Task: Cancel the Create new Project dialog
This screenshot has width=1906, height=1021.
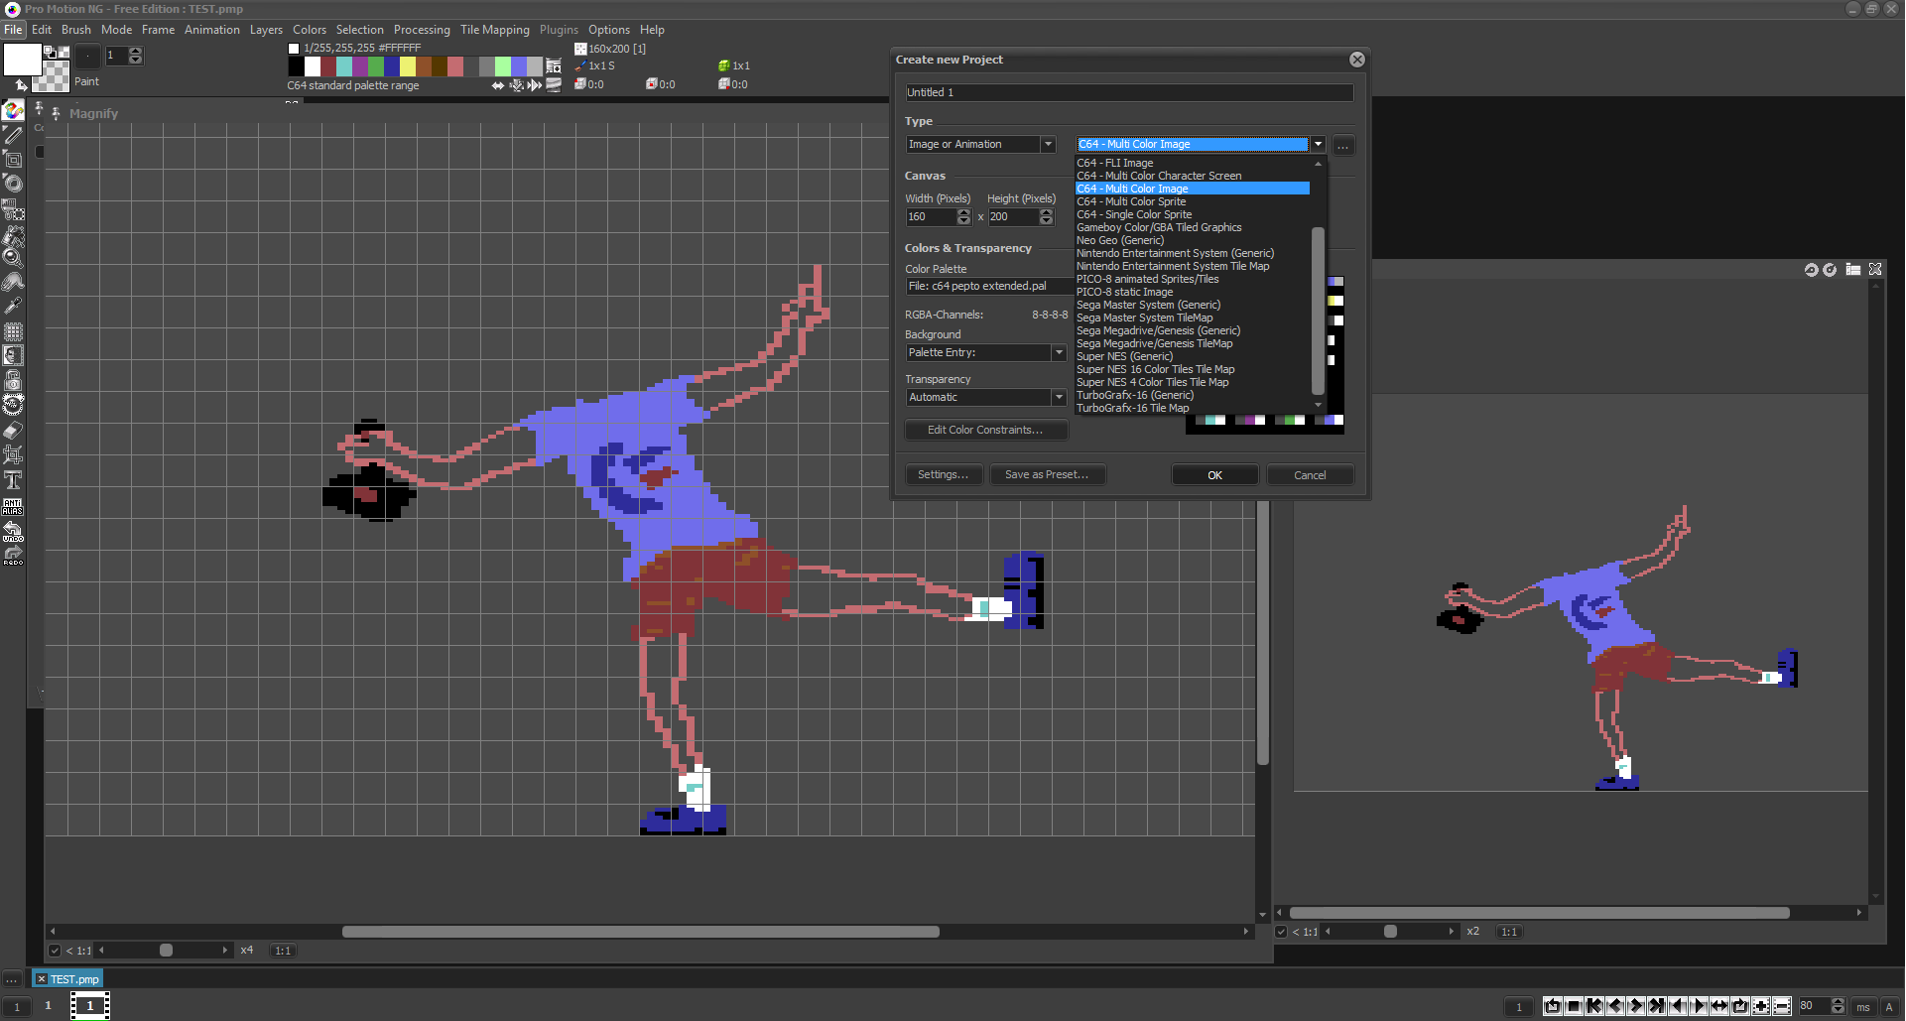Action: (1310, 475)
